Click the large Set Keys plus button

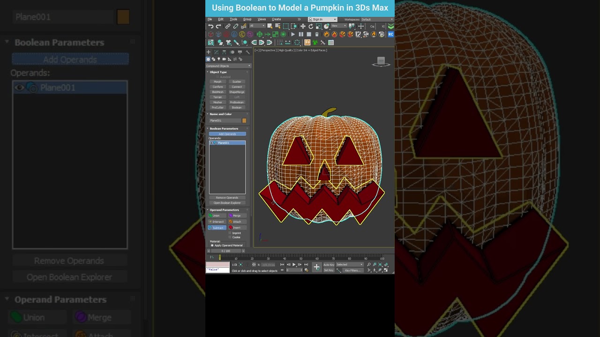click(x=316, y=267)
